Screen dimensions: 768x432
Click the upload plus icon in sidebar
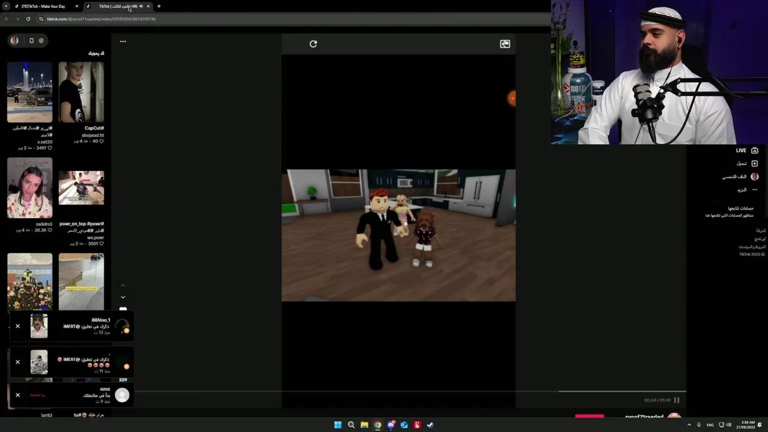[x=755, y=163]
